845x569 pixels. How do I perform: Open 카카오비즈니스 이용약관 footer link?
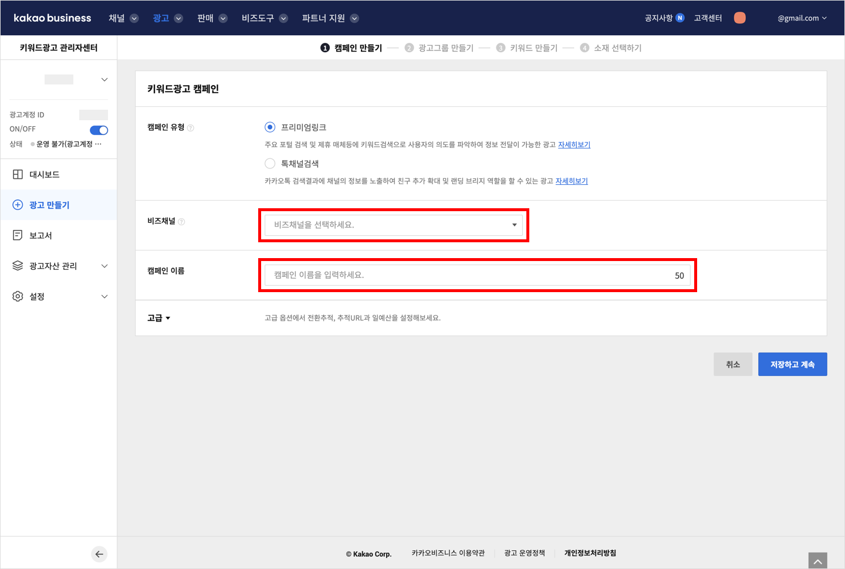point(448,553)
